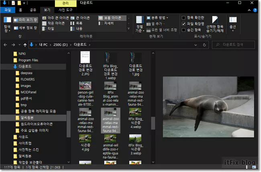Click 내 PC in the address bar

(x=43, y=45)
